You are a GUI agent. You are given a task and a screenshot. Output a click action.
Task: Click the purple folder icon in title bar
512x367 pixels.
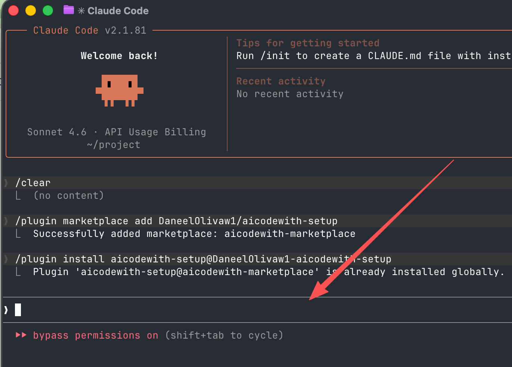[68, 10]
